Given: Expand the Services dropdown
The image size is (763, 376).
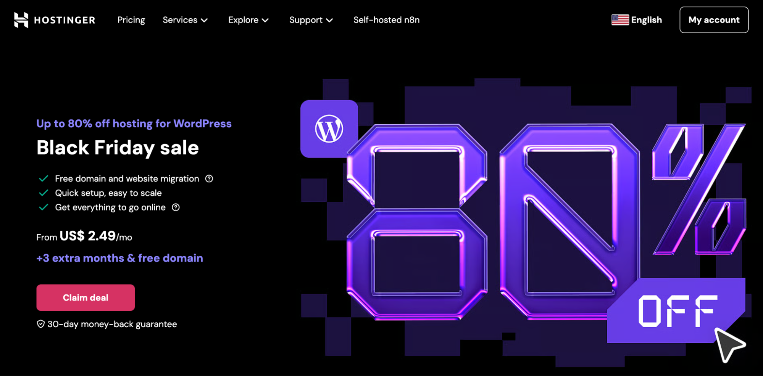Looking at the screenshot, I should [185, 20].
